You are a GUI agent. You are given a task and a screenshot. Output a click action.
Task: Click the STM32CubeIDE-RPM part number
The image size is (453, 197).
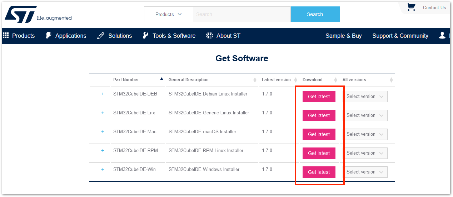coord(135,151)
